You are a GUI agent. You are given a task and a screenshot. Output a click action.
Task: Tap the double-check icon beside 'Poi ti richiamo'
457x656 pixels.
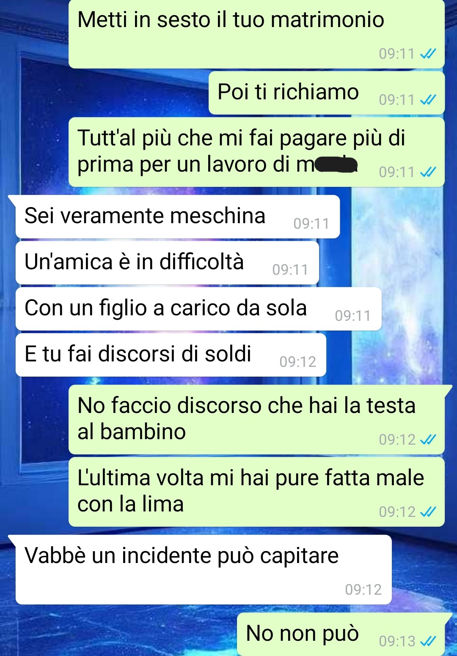pos(428,100)
